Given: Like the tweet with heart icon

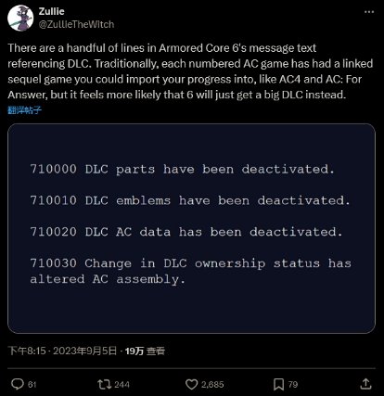Looking at the screenshot, I should [x=191, y=384].
